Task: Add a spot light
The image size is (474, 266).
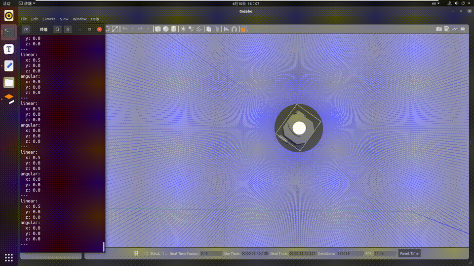Action: tap(191, 29)
